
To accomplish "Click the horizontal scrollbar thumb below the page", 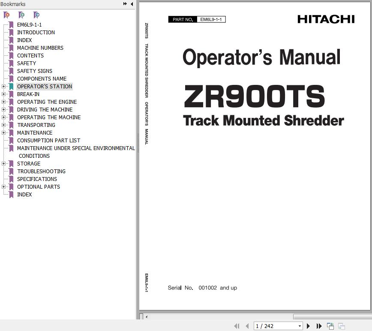I will (x=333, y=317).
